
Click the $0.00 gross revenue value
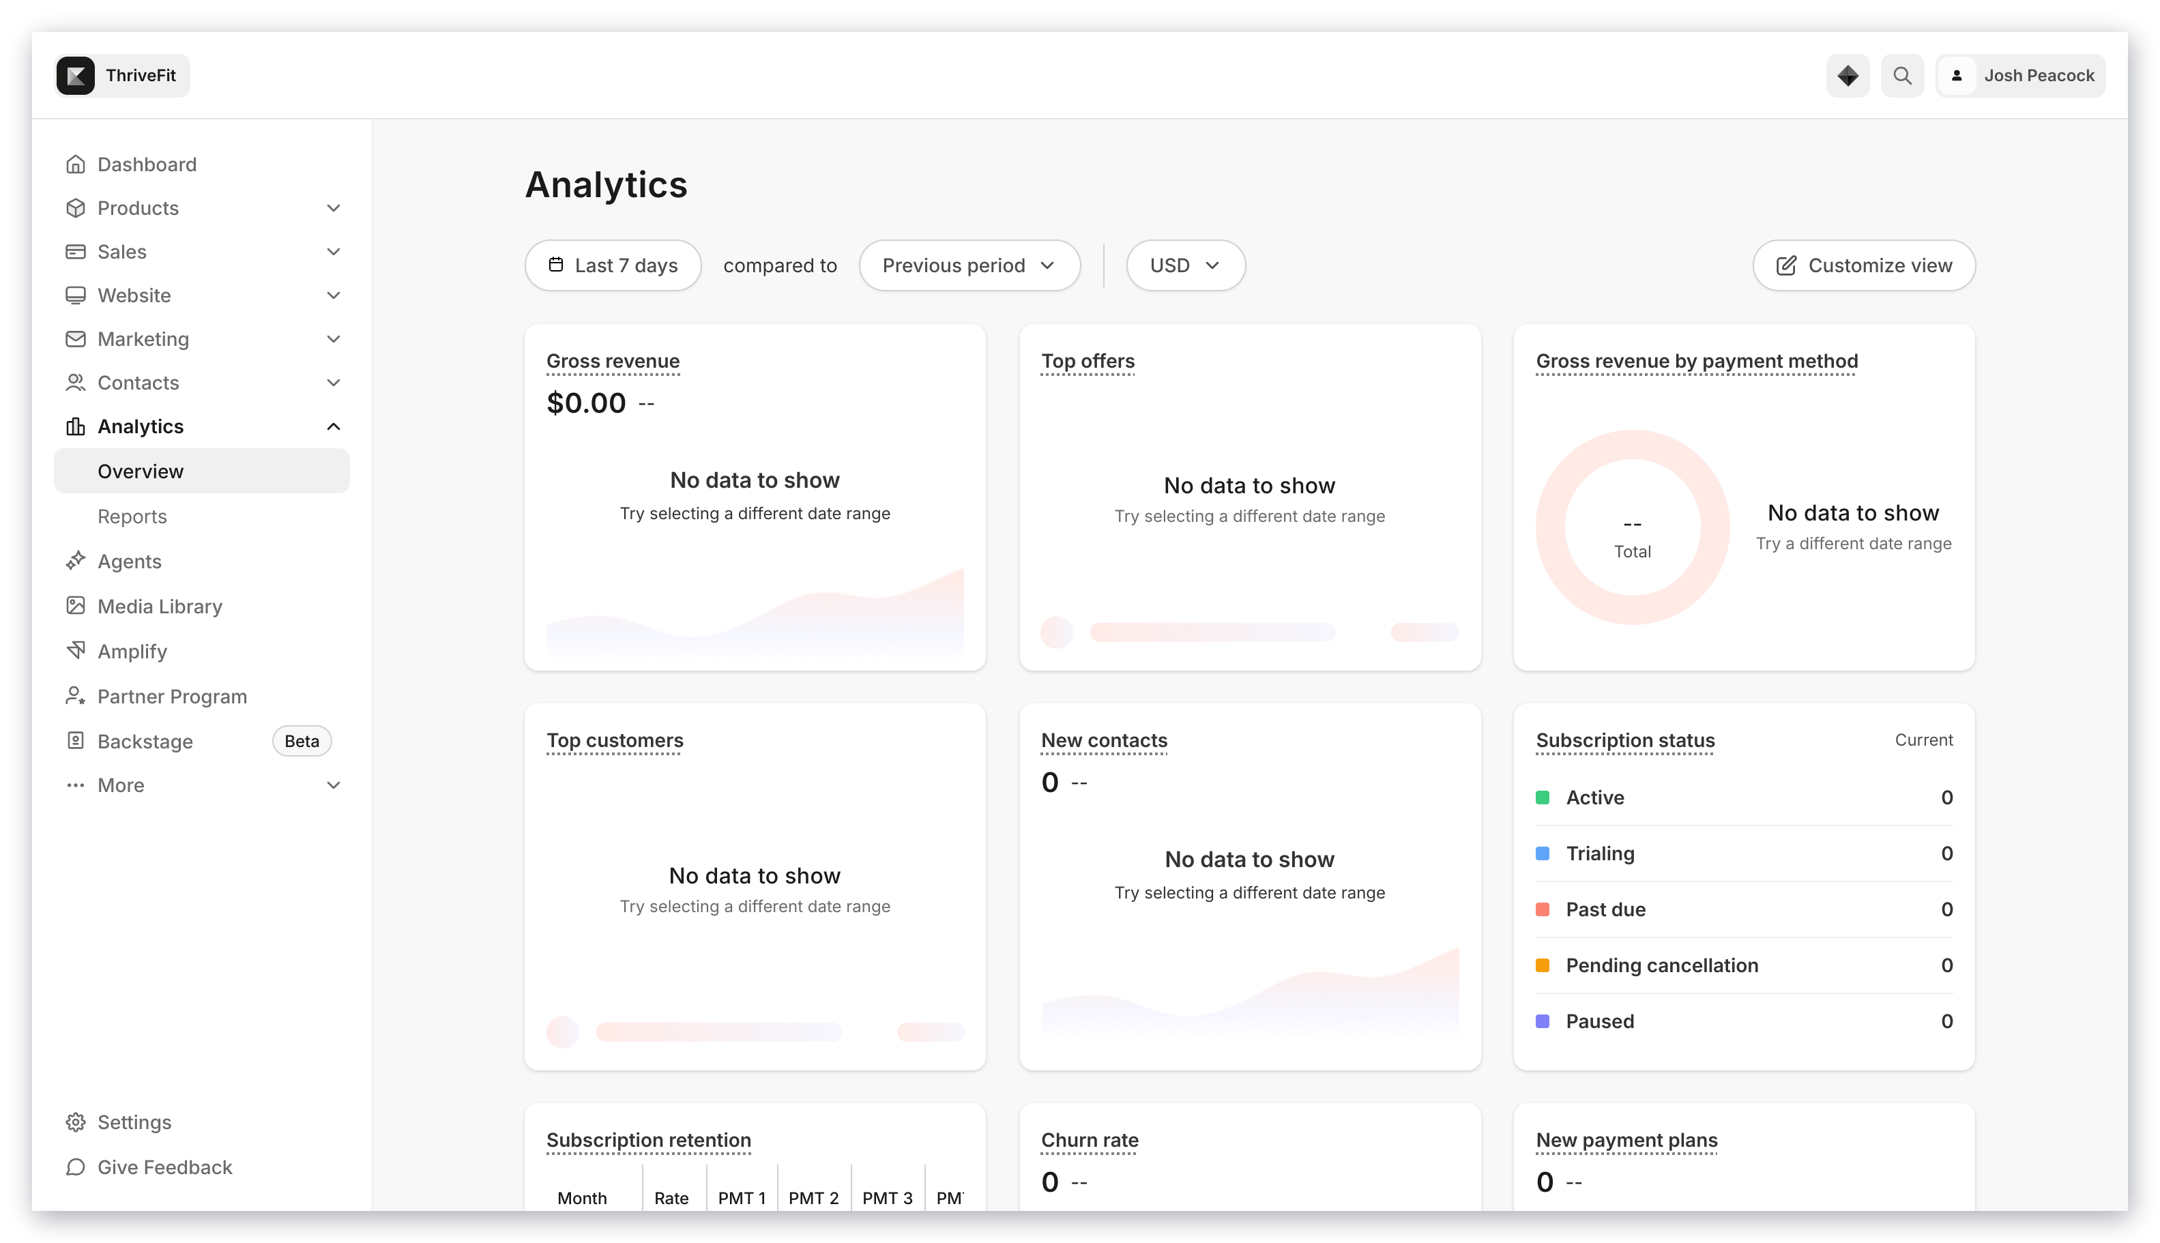point(585,403)
